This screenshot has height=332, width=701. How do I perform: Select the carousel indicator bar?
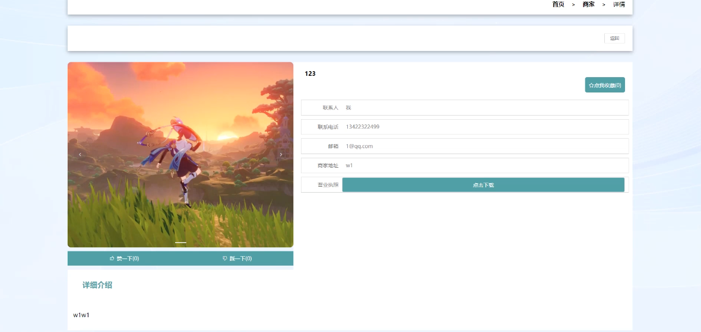pyautogui.click(x=180, y=242)
